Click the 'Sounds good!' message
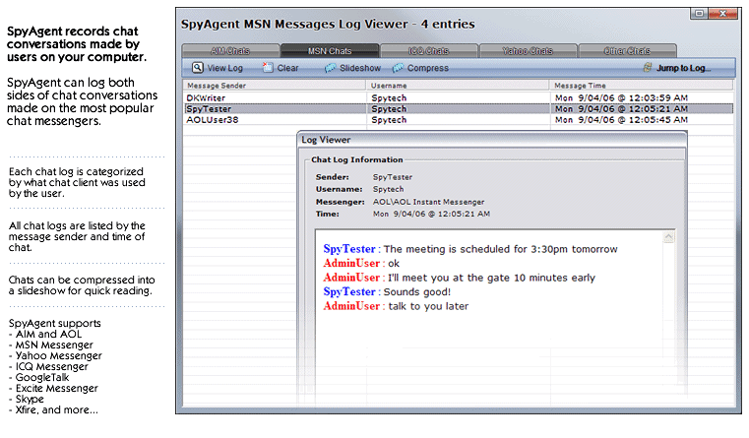 387,292
